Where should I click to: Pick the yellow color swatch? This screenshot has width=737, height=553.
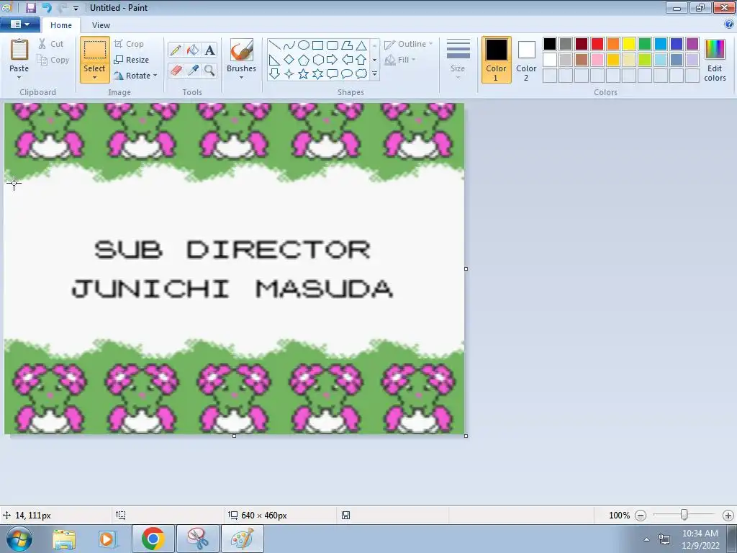tap(629, 44)
